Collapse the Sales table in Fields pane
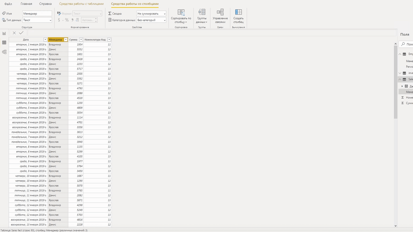413x232 pixels. (x=400, y=79)
